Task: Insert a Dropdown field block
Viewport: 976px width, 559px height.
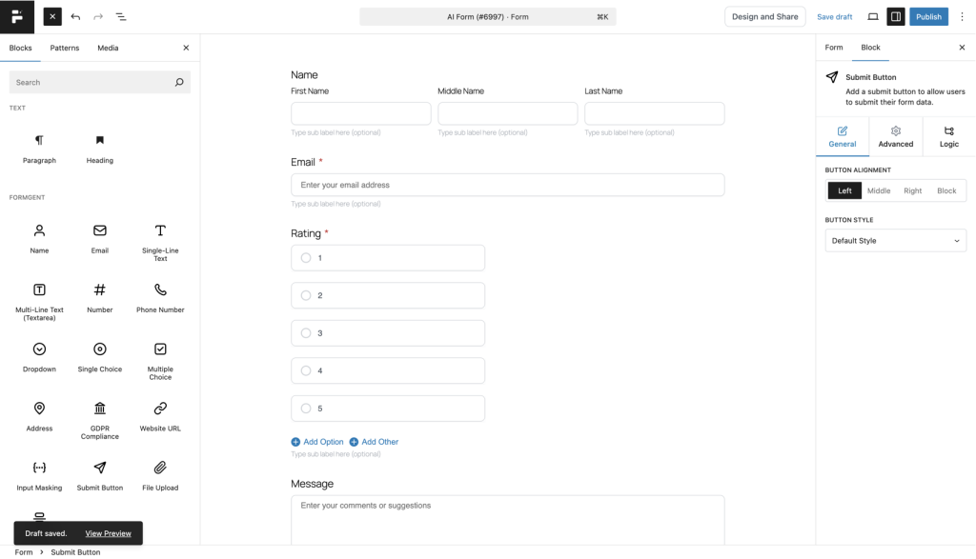Action: coord(39,357)
